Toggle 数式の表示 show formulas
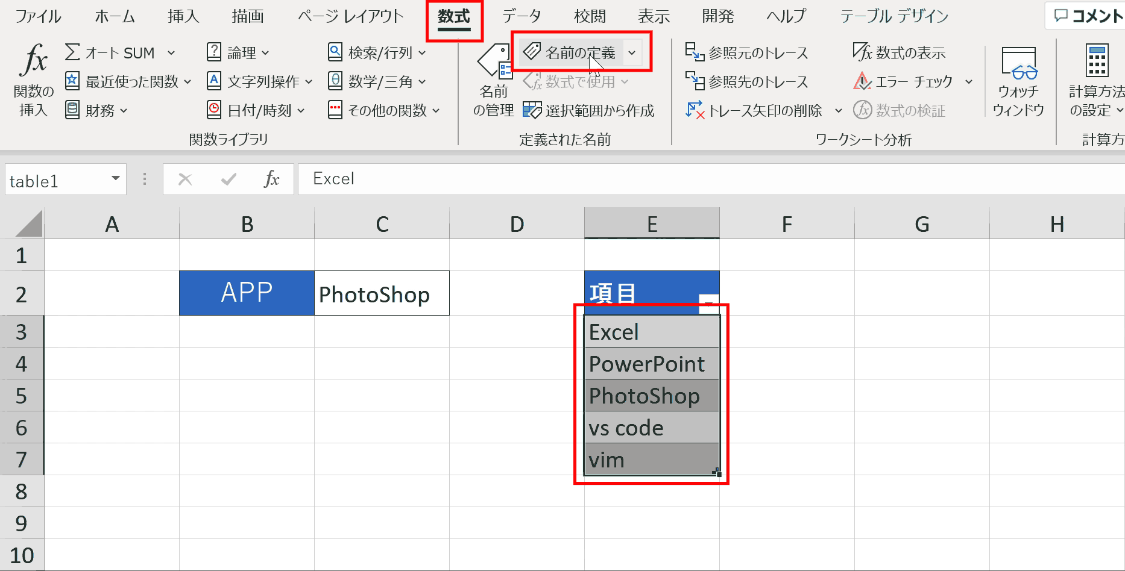The height and width of the screenshot is (571, 1125). pos(899,53)
